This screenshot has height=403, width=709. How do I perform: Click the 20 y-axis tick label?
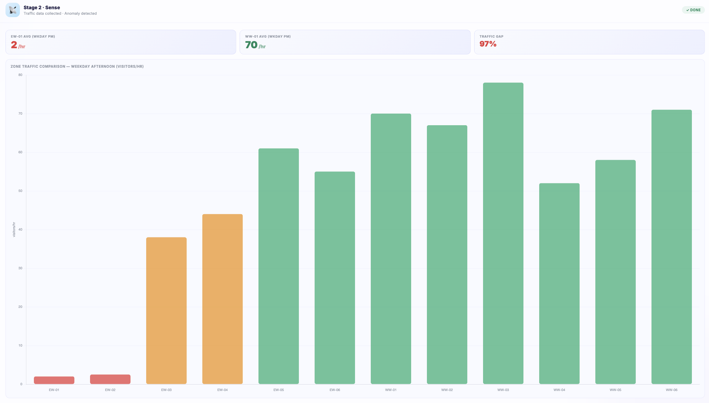click(21, 307)
